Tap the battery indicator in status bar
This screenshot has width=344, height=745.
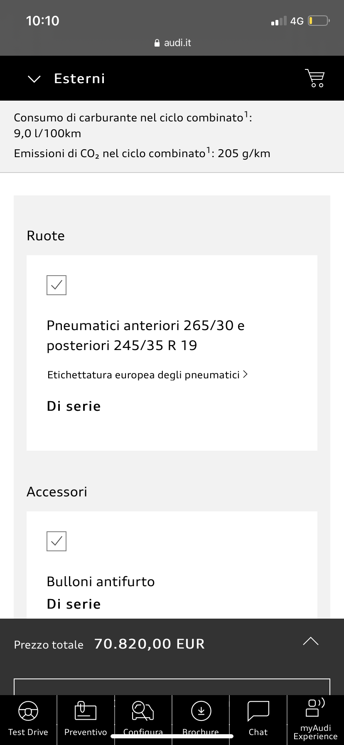(x=319, y=21)
